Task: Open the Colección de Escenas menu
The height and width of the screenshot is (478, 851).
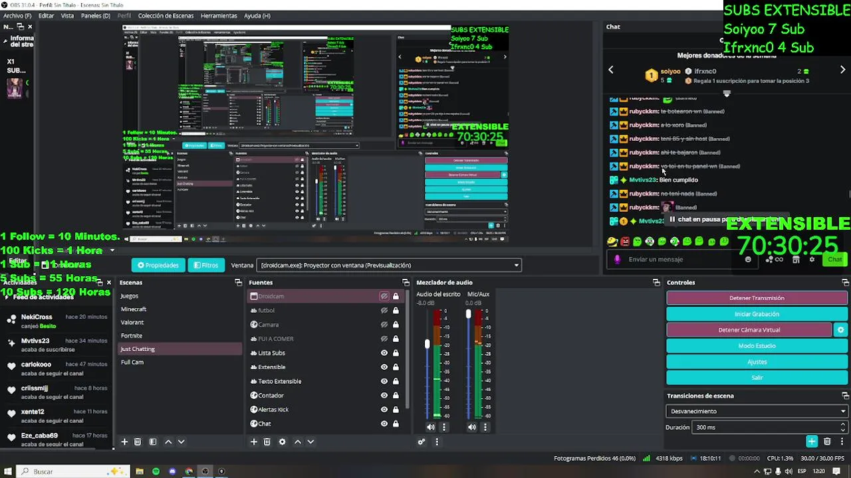Action: coord(165,15)
